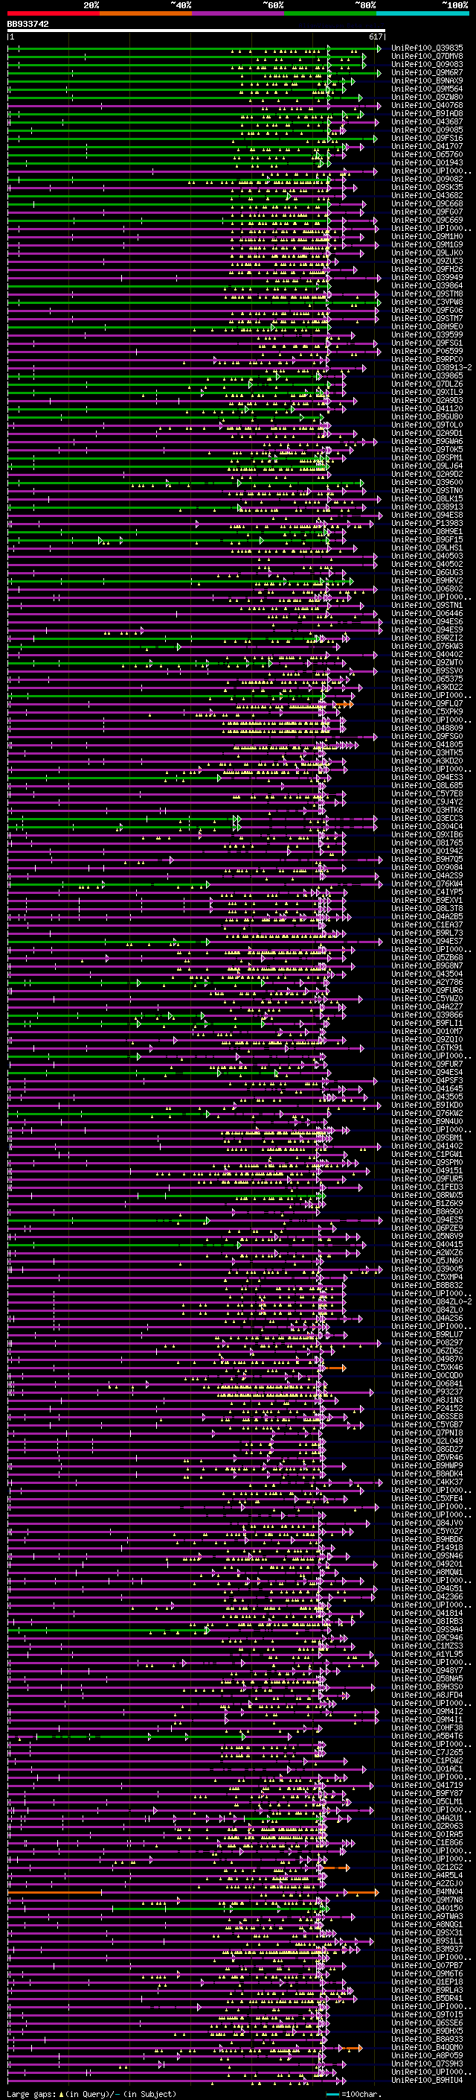Viewport: 476px width, 2100px height.
Task: Click UniRef100_A2Y786 entry
Action: click(427, 983)
